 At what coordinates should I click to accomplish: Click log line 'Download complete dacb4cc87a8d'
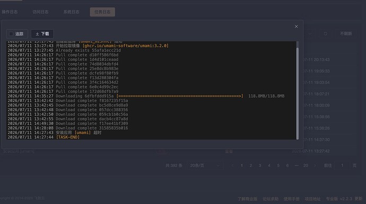coord(92,119)
